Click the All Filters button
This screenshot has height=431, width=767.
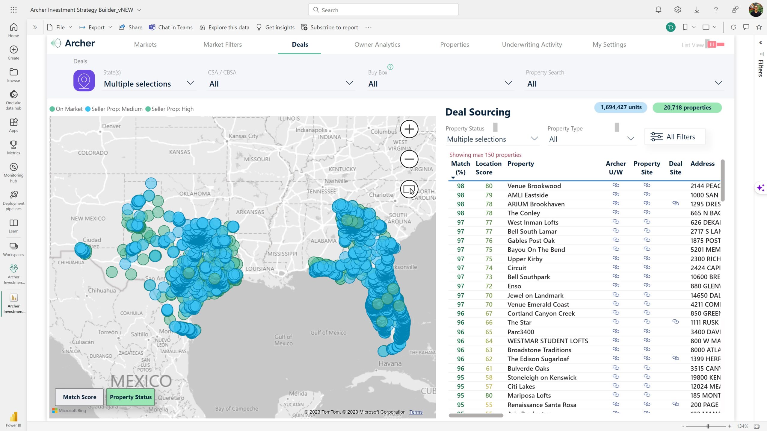coord(675,137)
